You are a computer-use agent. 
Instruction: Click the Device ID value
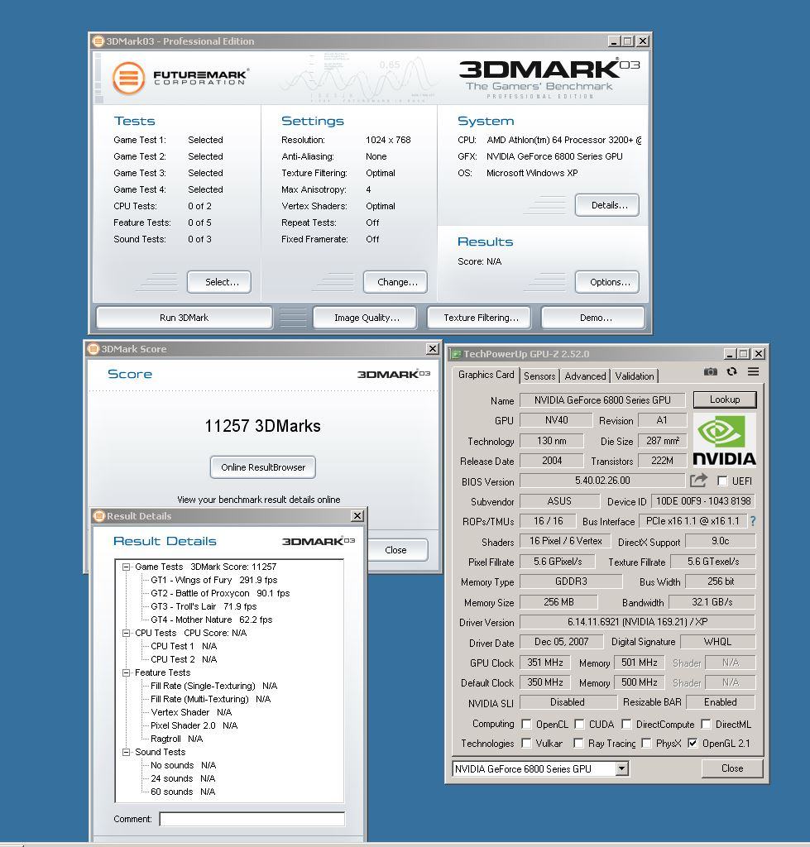[703, 501]
